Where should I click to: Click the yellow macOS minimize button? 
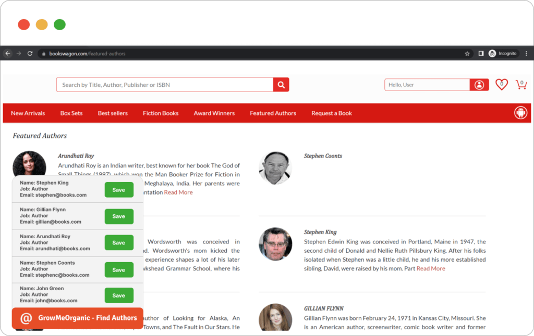42,24
